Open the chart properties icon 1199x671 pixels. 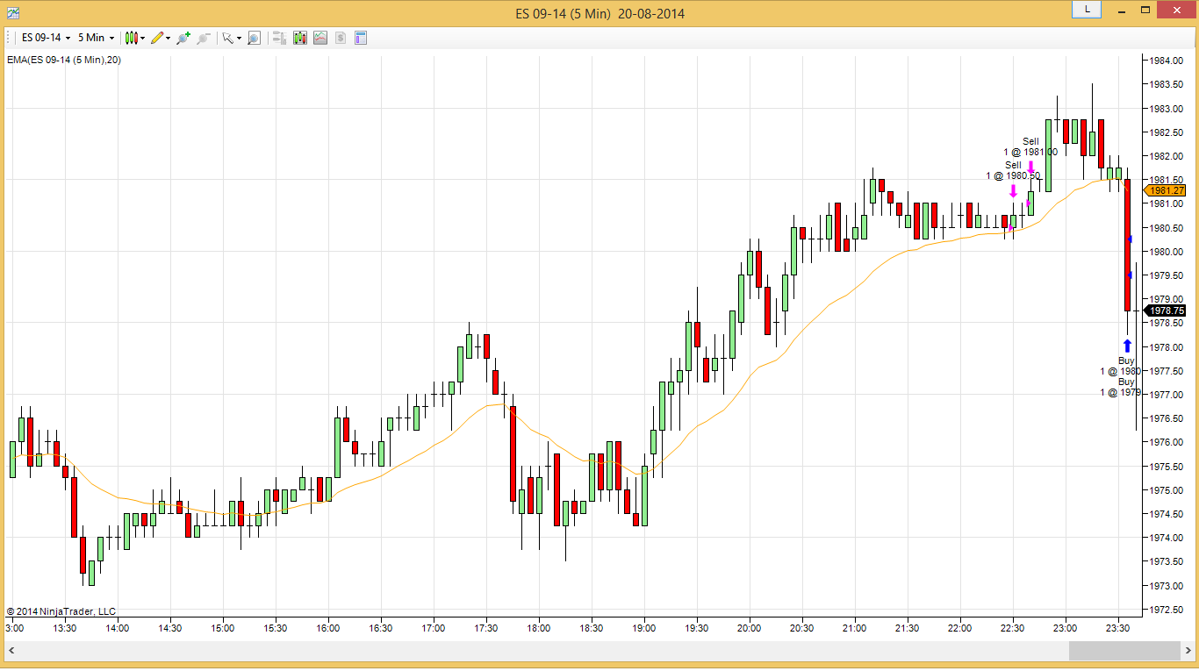pos(361,38)
